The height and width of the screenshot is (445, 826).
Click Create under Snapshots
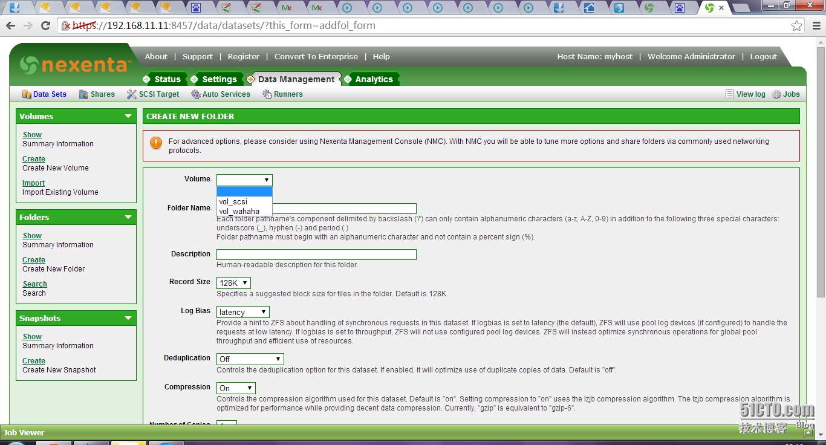[34, 361]
